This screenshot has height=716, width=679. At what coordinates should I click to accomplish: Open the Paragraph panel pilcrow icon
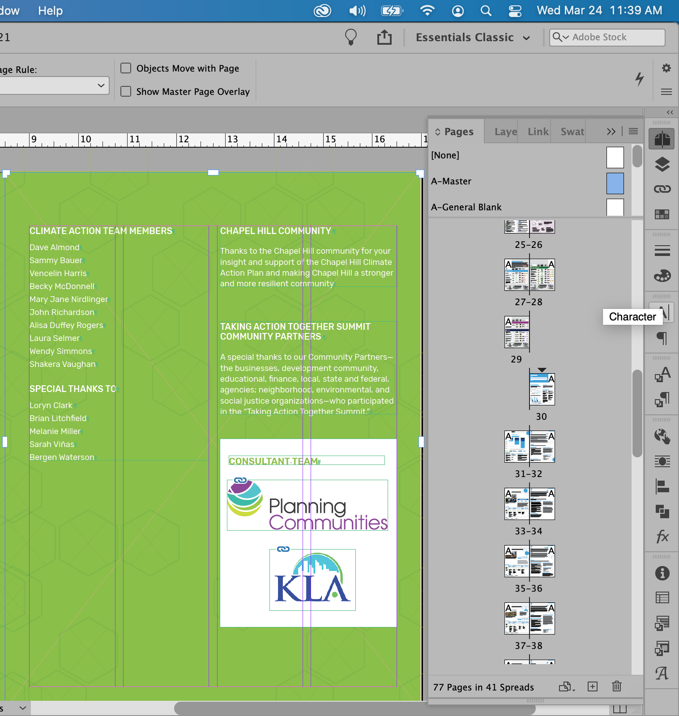pyautogui.click(x=662, y=338)
